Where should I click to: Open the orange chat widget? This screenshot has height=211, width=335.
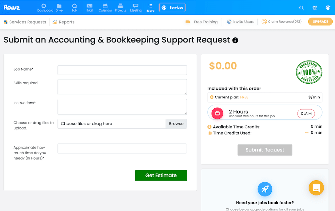pyautogui.click(x=316, y=188)
